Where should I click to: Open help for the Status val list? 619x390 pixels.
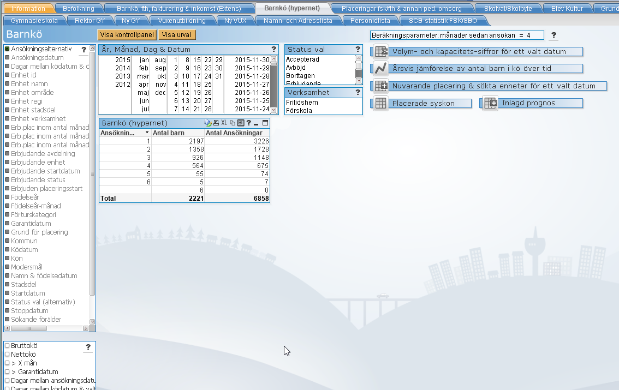[x=358, y=49]
